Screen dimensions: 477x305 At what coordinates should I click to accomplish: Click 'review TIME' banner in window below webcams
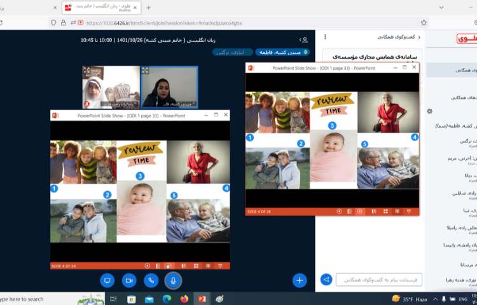click(x=140, y=154)
